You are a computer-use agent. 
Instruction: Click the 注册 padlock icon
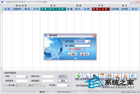[125, 76]
